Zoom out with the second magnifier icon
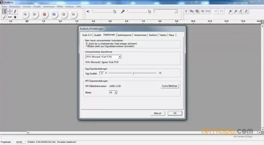The height and width of the screenshot is (145, 264). 236,11
